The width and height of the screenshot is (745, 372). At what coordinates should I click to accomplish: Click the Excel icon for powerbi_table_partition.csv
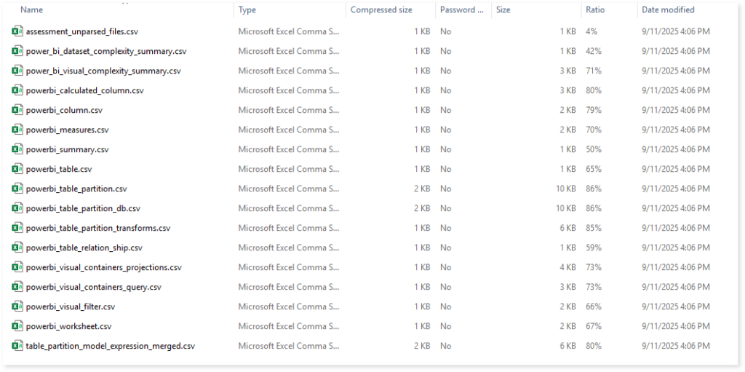click(17, 189)
